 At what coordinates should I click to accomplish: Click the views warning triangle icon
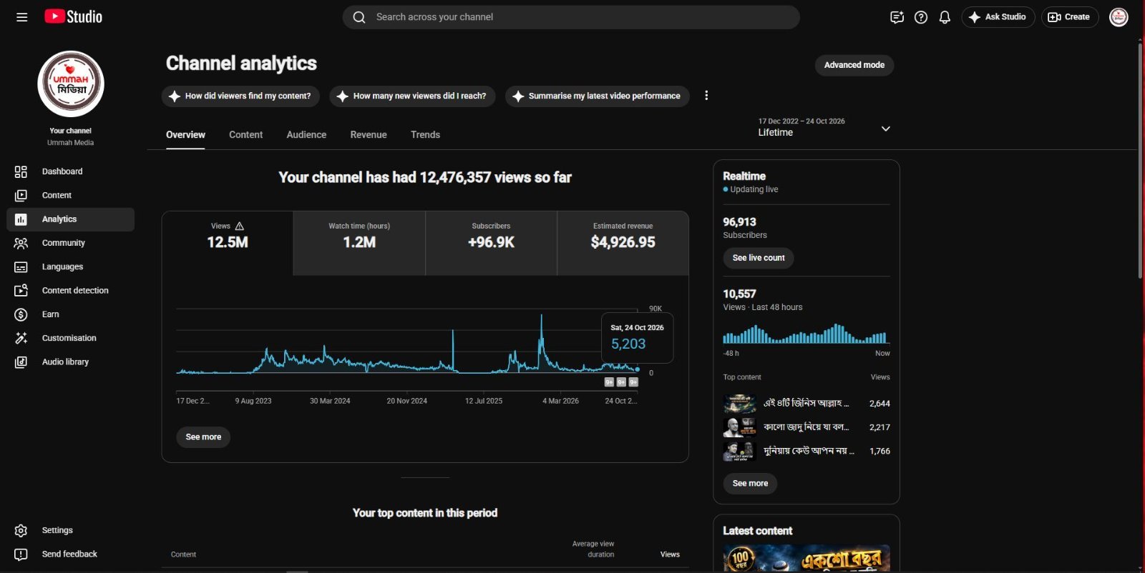240,226
